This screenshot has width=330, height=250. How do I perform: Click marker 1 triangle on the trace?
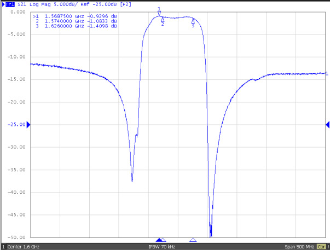159,13
